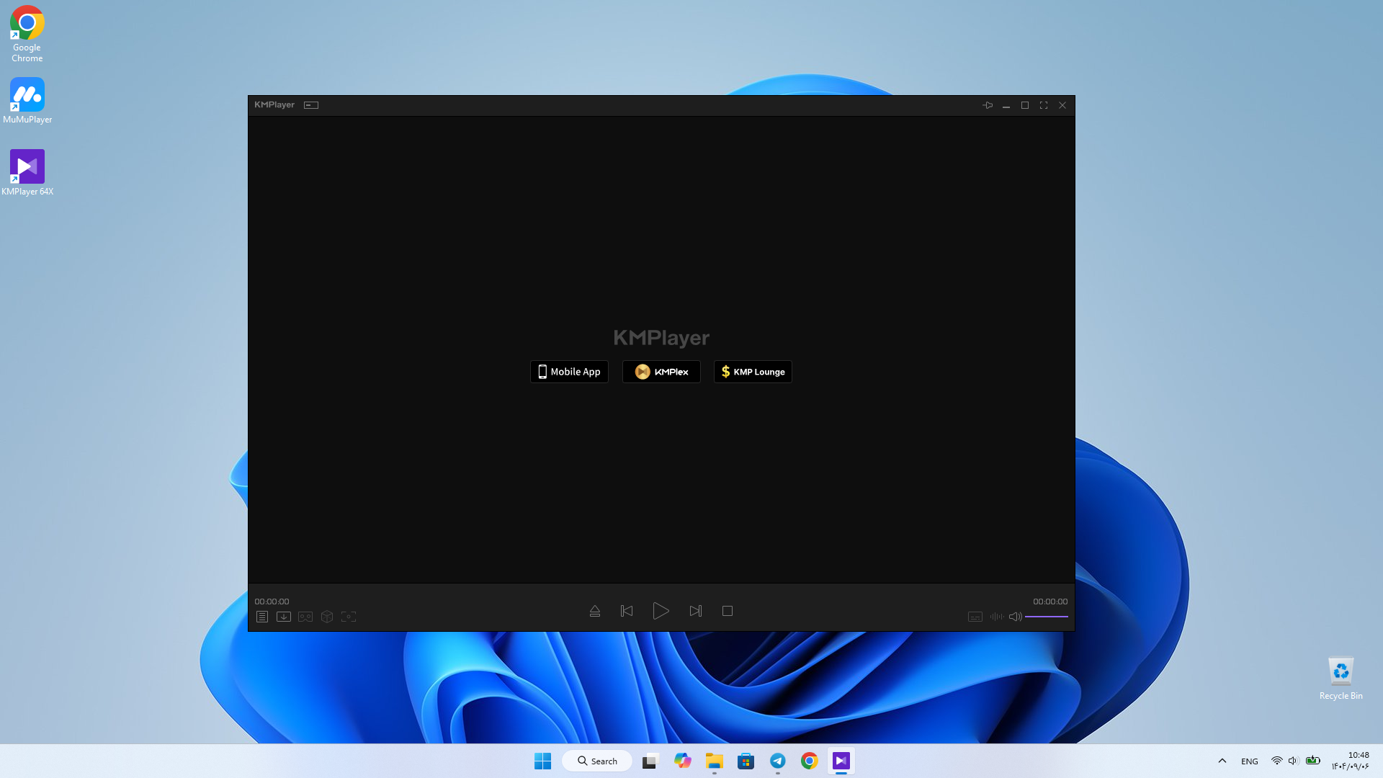The height and width of the screenshot is (778, 1383).
Task: Click the Mobile App button
Action: [569, 372]
